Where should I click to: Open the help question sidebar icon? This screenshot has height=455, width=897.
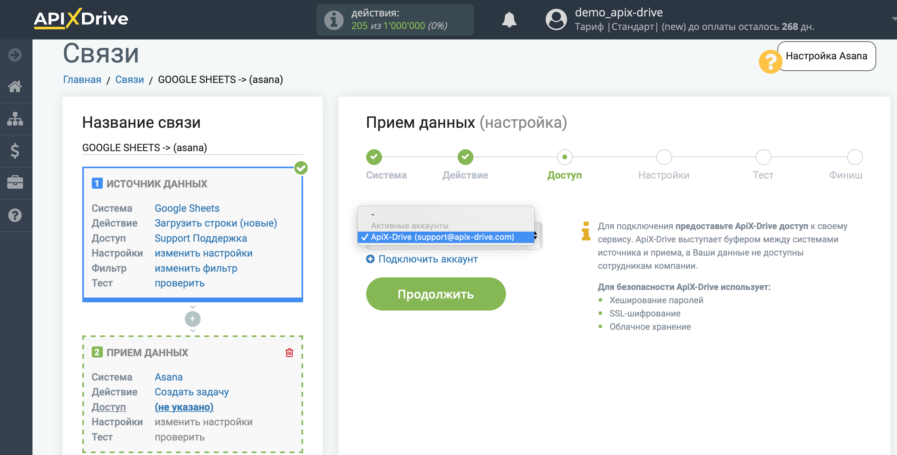15,215
